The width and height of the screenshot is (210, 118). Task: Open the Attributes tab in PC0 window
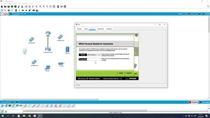(x=109, y=29)
